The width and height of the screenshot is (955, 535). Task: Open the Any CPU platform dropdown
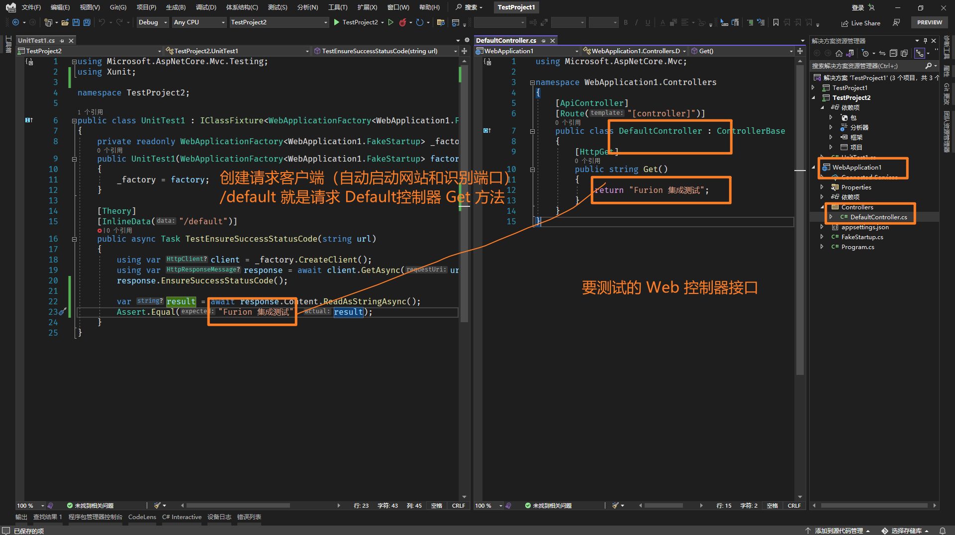tap(199, 22)
